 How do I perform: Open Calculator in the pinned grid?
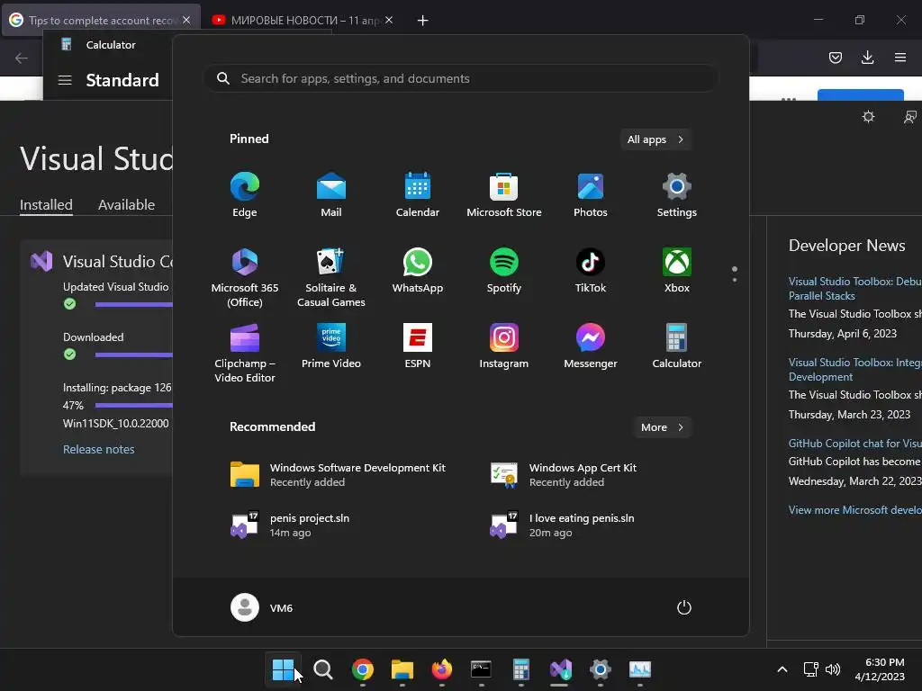tap(677, 346)
